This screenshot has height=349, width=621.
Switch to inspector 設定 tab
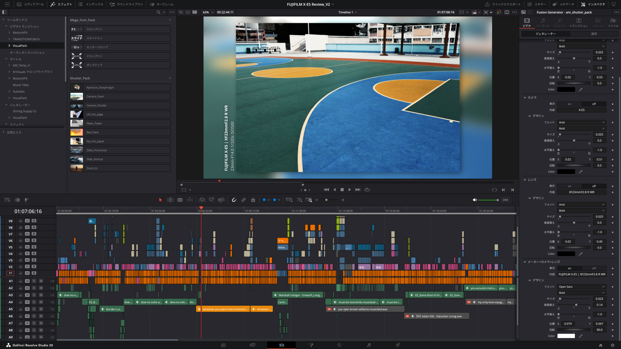[x=594, y=34]
